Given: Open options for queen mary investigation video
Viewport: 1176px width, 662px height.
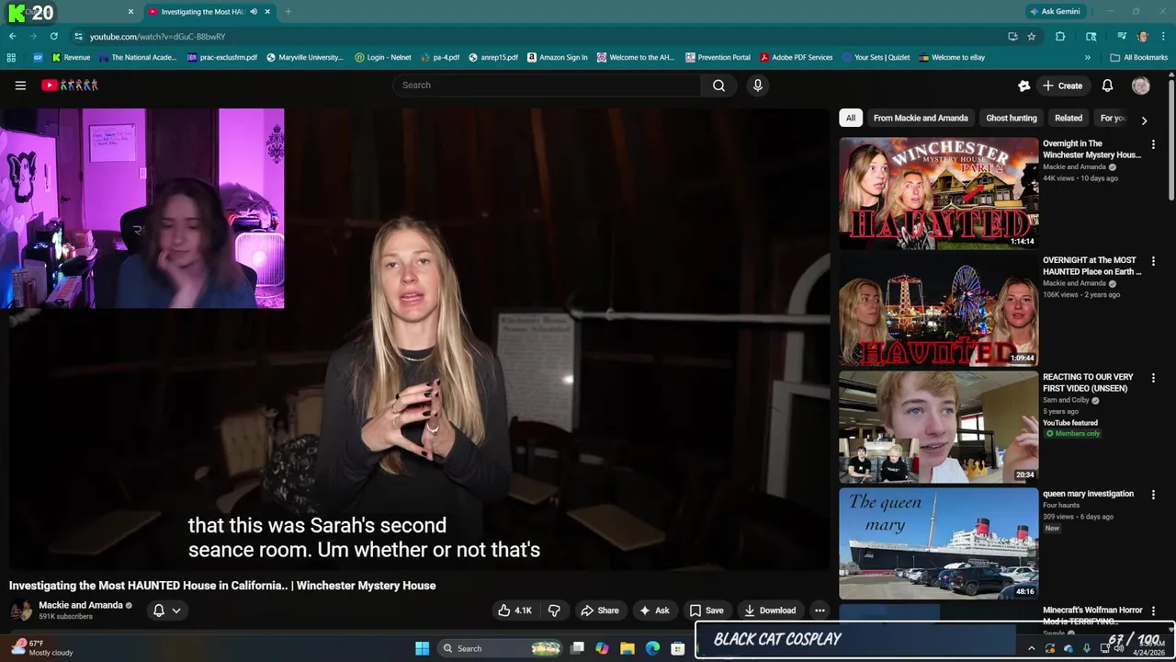Looking at the screenshot, I should coord(1153,495).
